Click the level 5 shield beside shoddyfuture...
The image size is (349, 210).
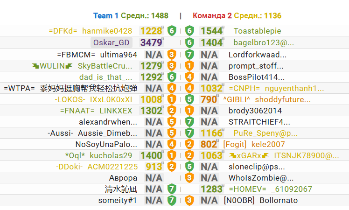[x=189, y=99]
